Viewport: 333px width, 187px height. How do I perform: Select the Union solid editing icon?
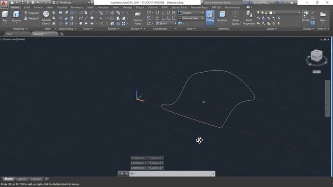pos(60,12)
